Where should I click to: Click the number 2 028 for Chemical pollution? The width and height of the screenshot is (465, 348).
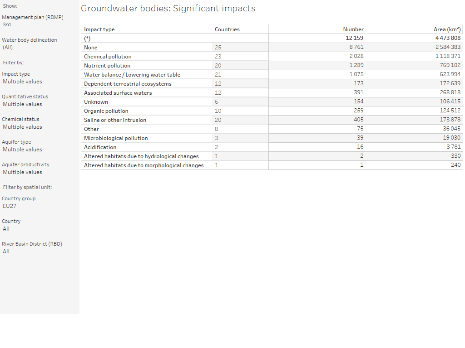[356, 56]
